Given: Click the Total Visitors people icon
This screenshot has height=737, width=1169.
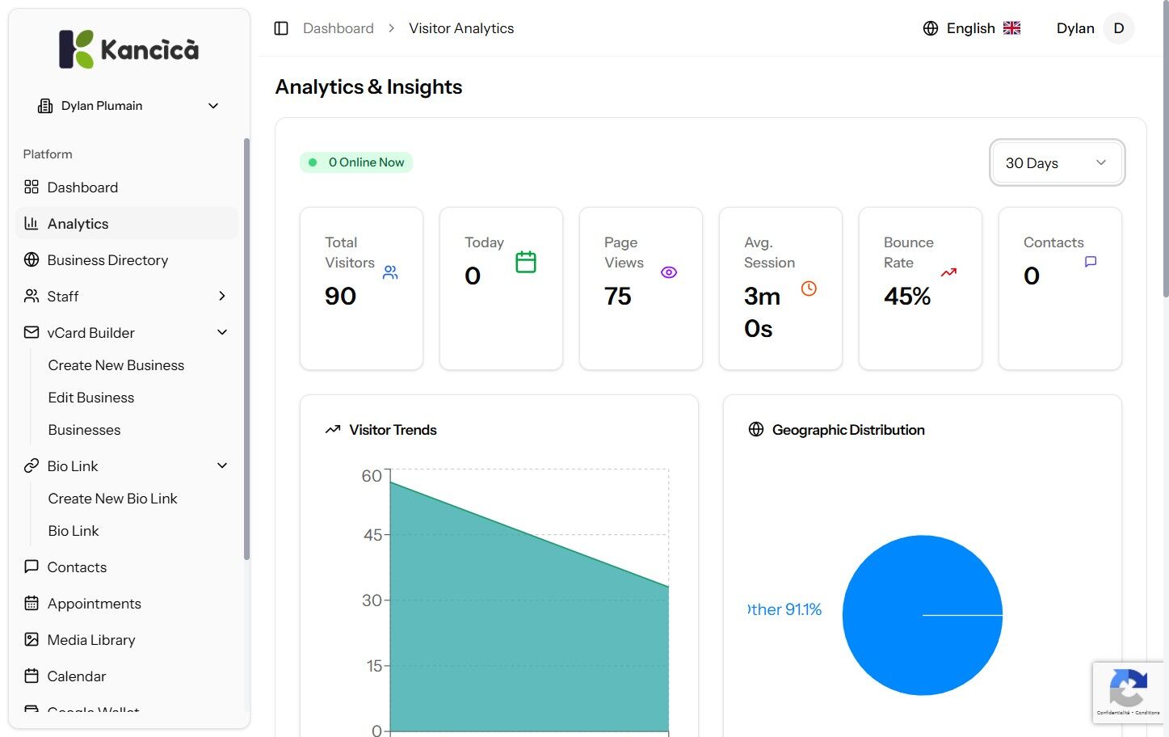Looking at the screenshot, I should pyautogui.click(x=390, y=272).
